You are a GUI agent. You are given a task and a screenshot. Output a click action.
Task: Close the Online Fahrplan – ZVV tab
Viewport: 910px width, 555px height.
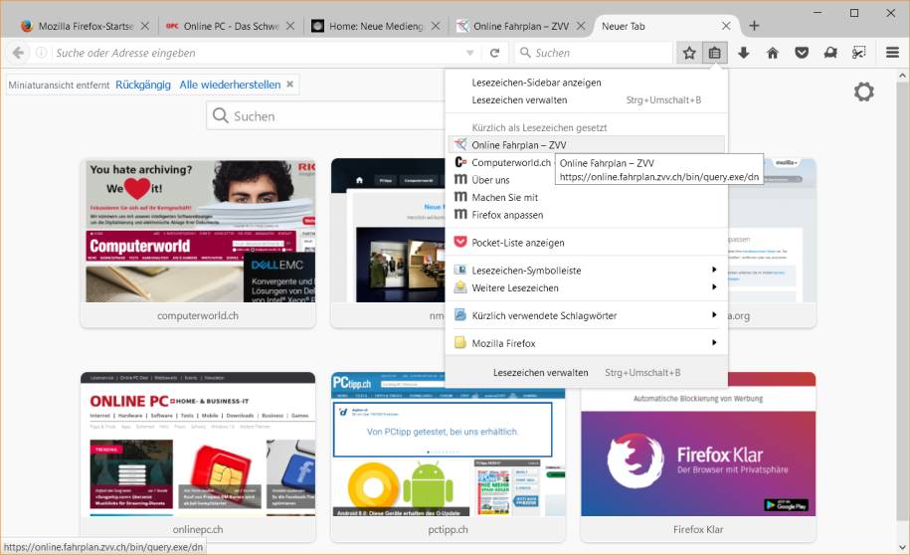[x=581, y=26]
